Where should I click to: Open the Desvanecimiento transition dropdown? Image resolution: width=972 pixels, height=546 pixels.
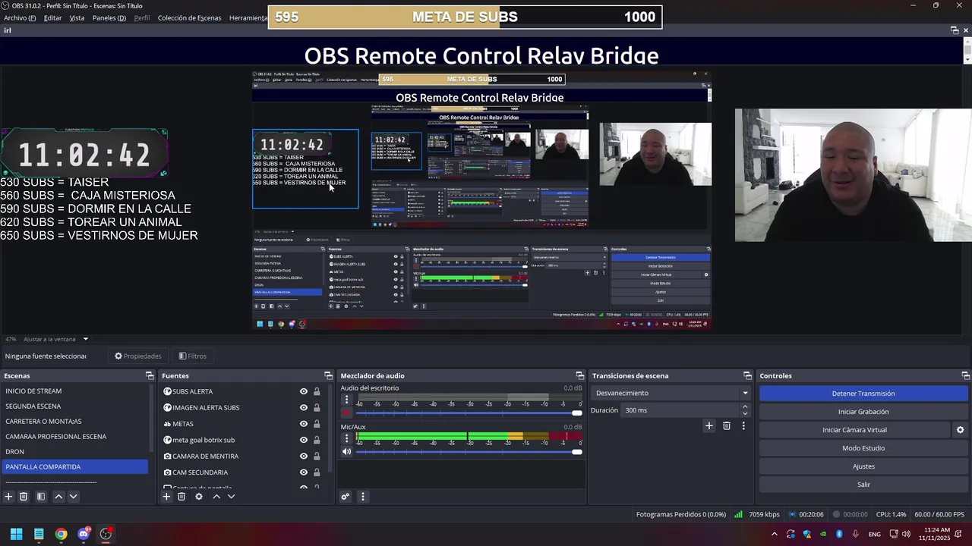click(x=671, y=393)
